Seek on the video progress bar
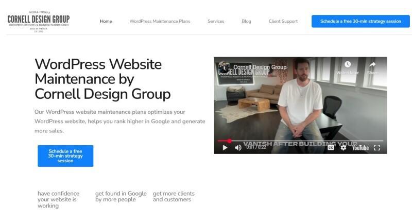 click(x=300, y=141)
